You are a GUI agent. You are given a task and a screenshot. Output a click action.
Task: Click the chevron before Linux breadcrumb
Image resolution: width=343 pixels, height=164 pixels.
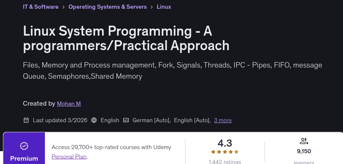pyautogui.click(x=152, y=7)
